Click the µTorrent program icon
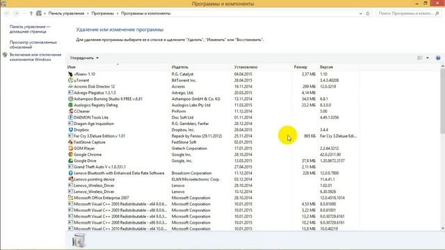 [70, 81]
